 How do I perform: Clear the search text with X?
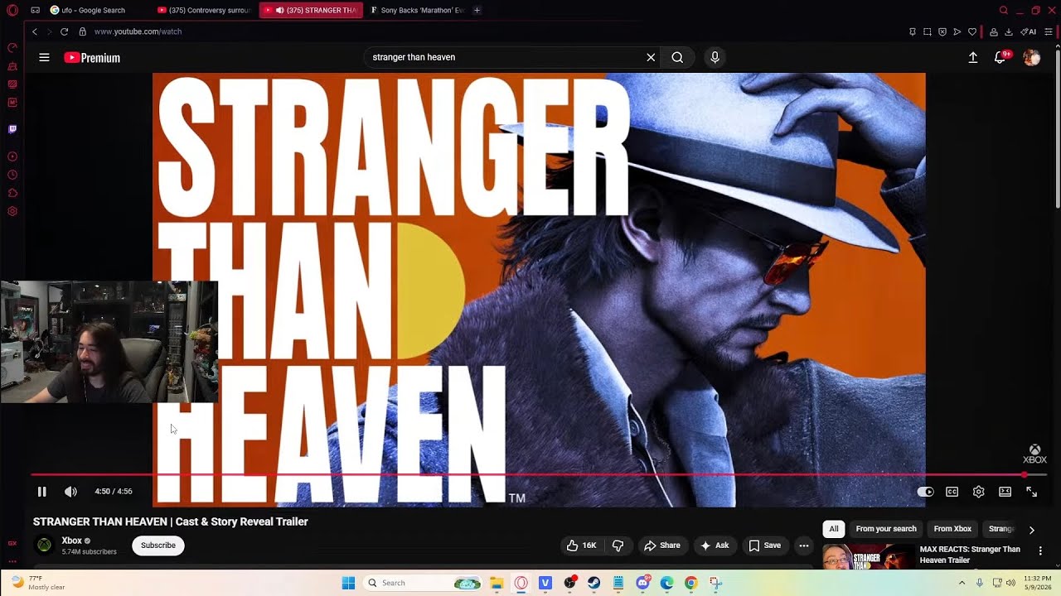click(651, 57)
